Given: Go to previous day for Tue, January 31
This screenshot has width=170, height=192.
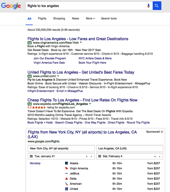Looking at the screenshot, I should tap(87, 156).
